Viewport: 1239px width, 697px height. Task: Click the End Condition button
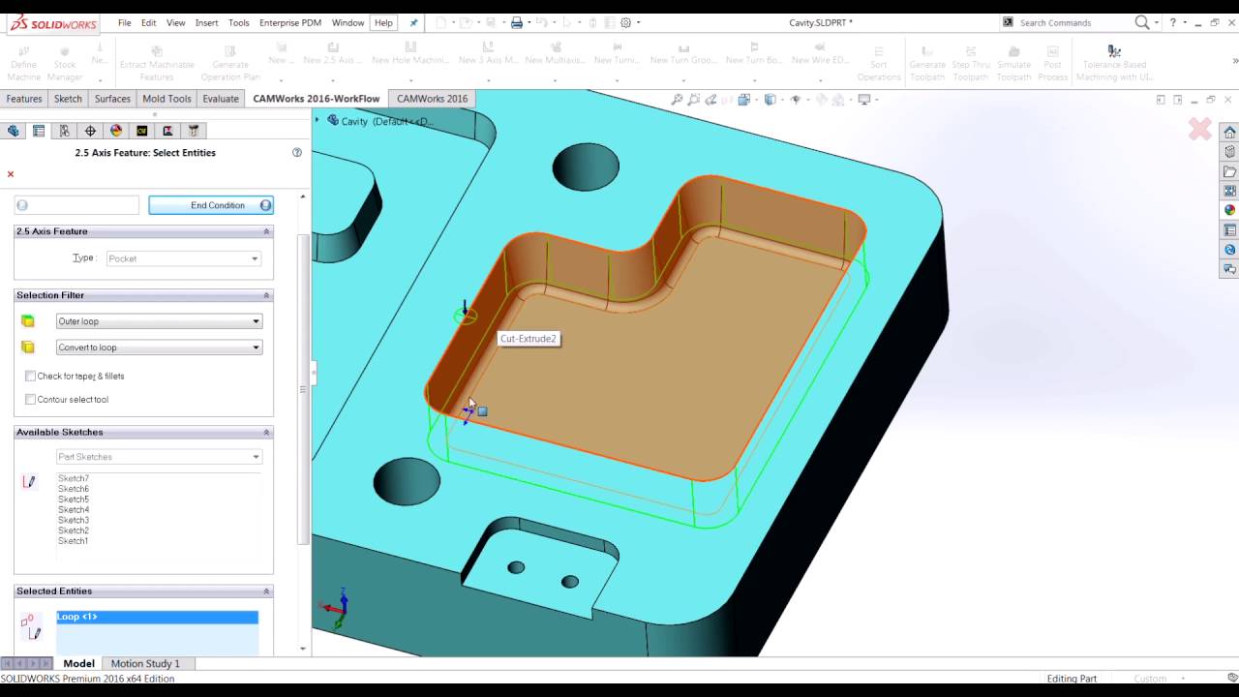211,205
